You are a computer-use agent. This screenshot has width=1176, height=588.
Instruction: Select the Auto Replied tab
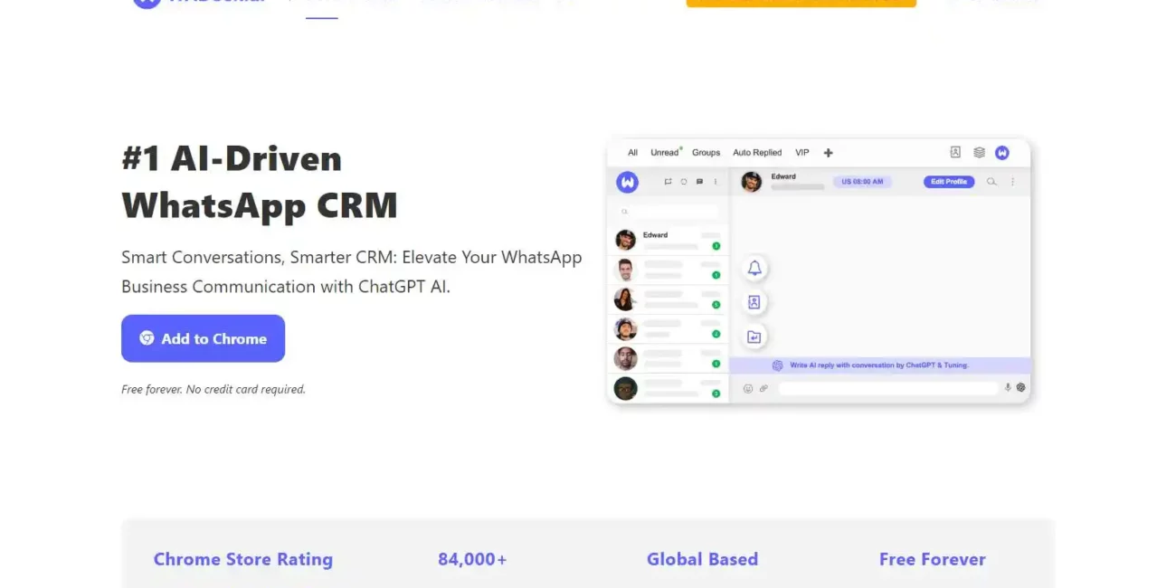(757, 153)
